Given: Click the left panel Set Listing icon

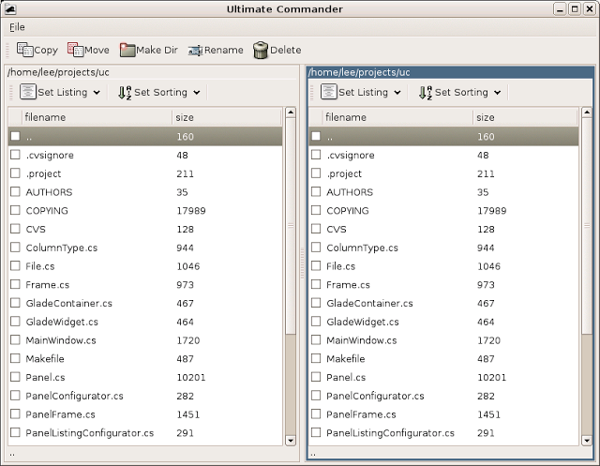Looking at the screenshot, I should tap(28, 92).
